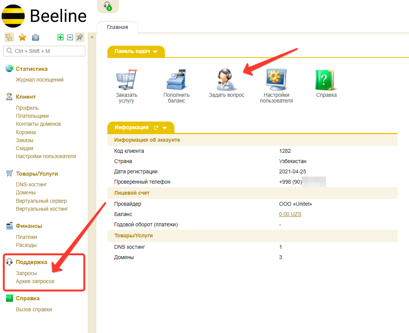Open Платежи menu item

[26, 237]
